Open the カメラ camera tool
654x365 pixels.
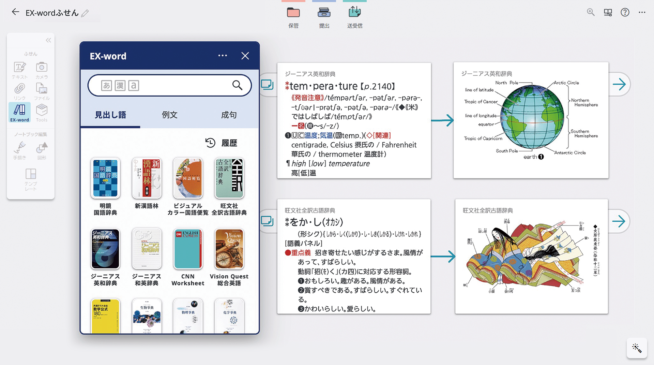(42, 70)
